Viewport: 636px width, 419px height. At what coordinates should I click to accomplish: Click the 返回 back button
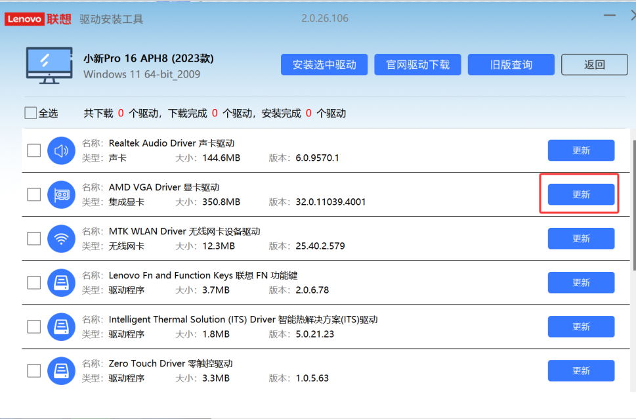point(595,64)
